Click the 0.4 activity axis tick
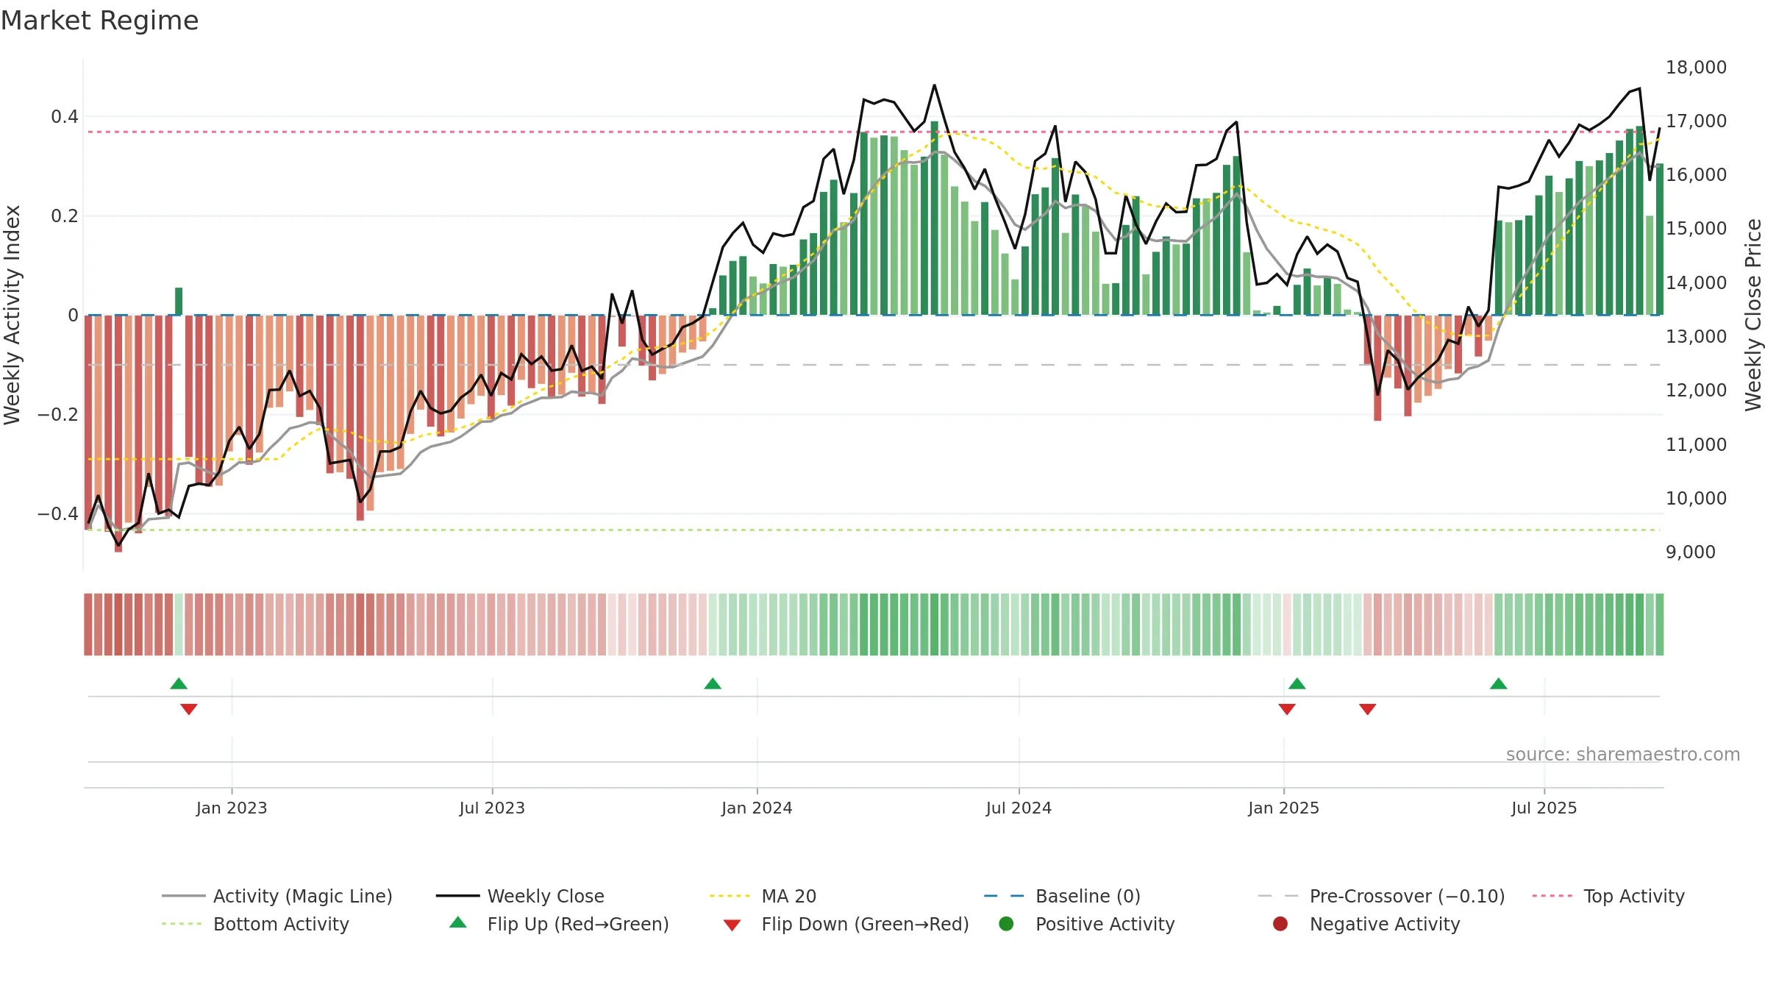The height and width of the screenshot is (993, 1765). tap(65, 117)
